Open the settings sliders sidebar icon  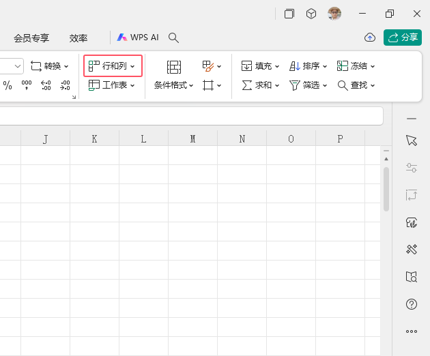coord(412,168)
